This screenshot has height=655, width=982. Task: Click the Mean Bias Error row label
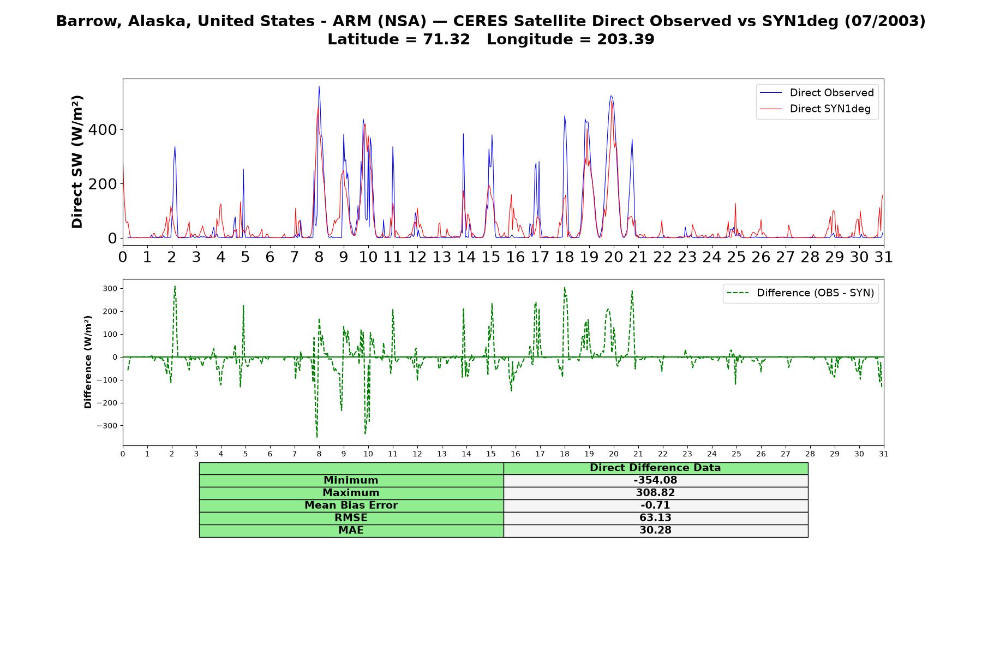click(351, 505)
